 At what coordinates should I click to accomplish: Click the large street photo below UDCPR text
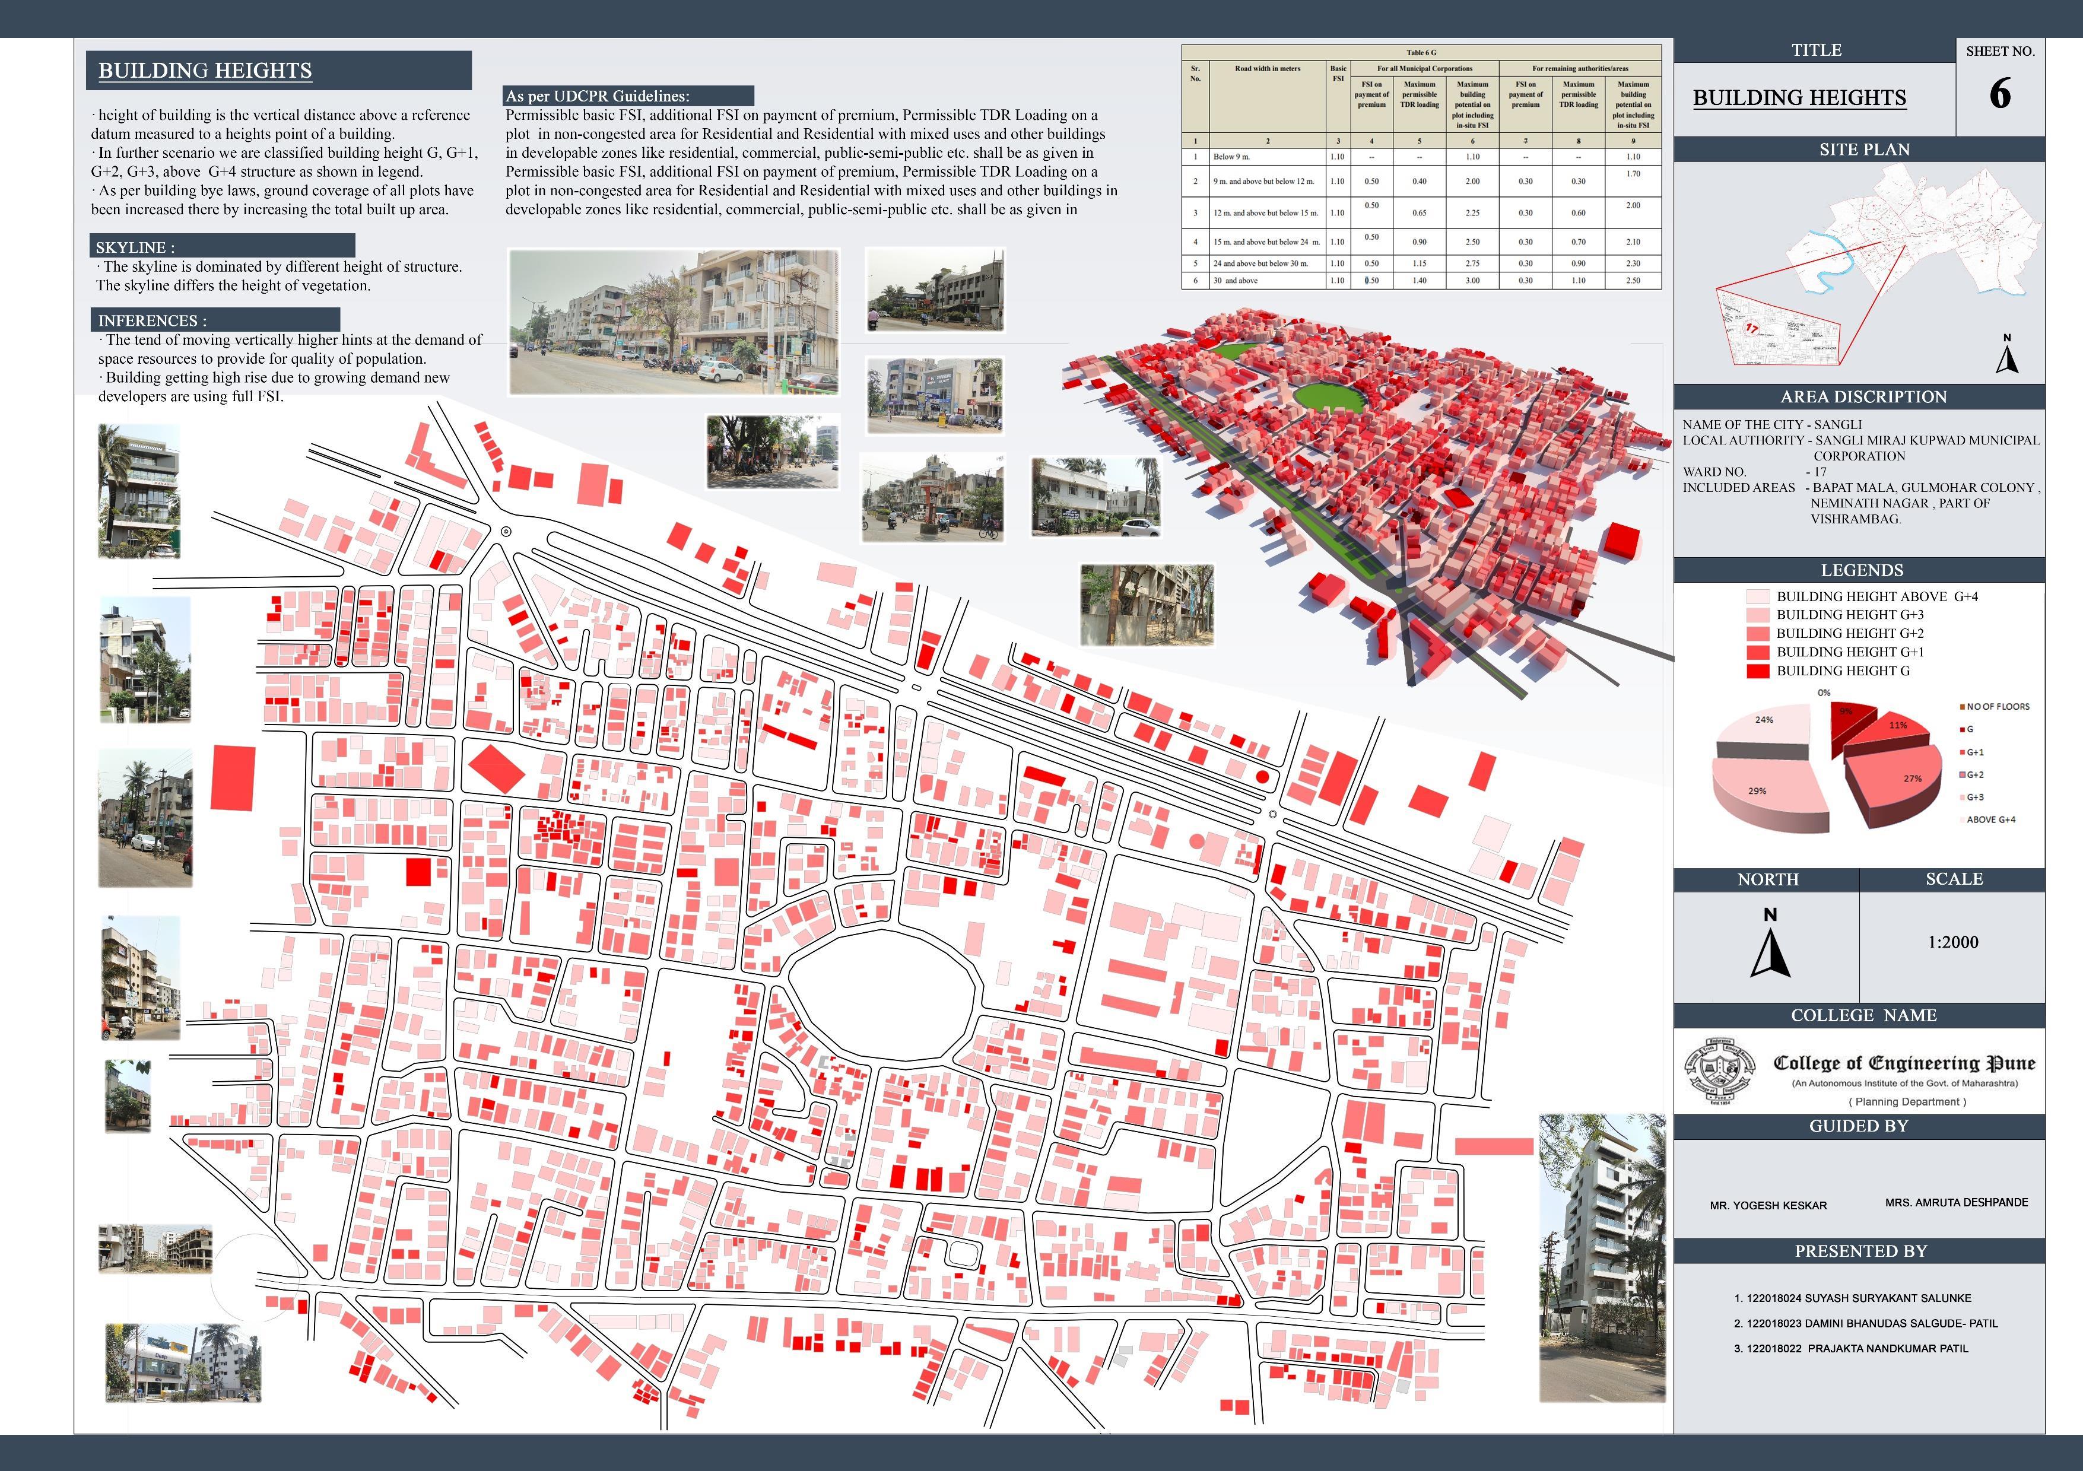tap(673, 322)
